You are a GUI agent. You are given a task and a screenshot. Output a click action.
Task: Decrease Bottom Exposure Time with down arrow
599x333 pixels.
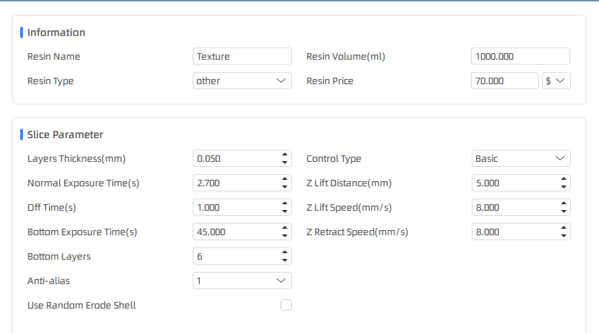(285, 236)
